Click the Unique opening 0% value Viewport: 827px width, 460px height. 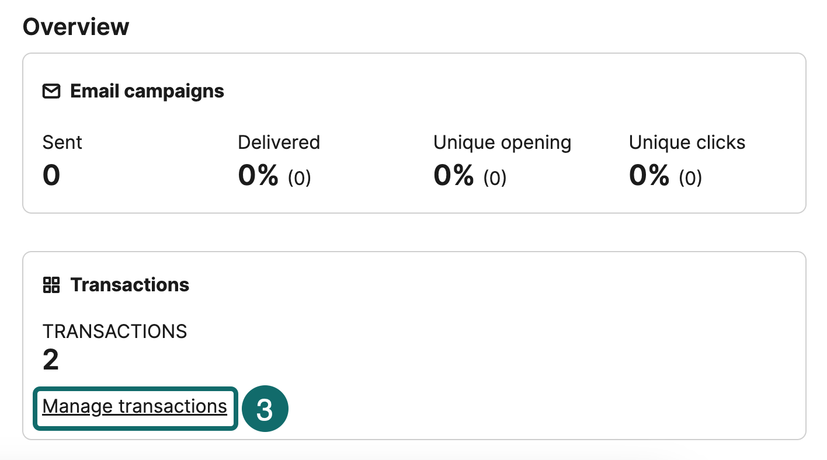coord(453,176)
